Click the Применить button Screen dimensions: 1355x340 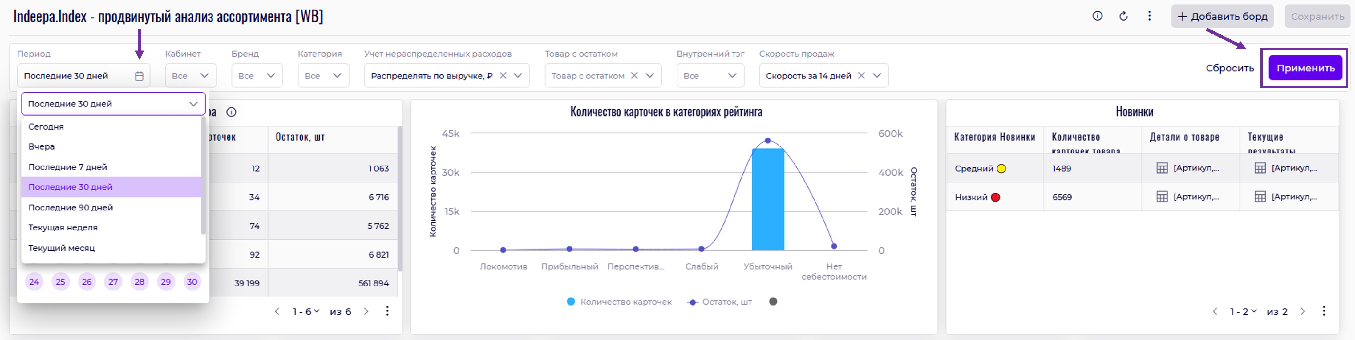[x=1305, y=68]
